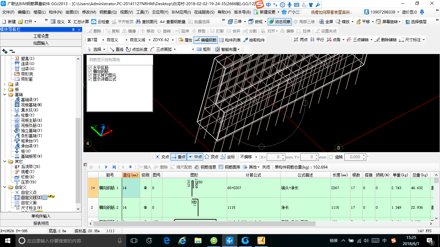Screen dimensions: 440x247
Task: Click 两点 two-point axis tool
Action: [301, 40]
